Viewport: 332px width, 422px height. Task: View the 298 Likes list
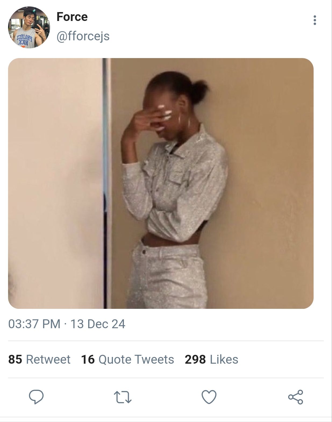coord(211,359)
